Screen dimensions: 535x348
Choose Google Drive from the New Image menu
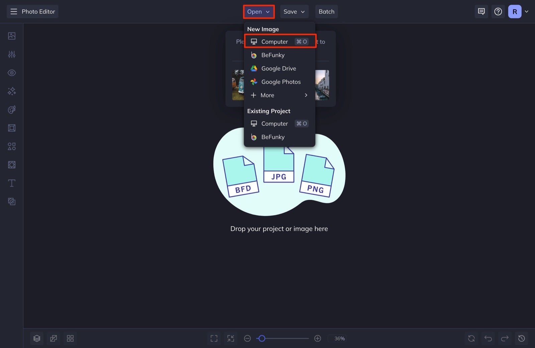pyautogui.click(x=279, y=68)
